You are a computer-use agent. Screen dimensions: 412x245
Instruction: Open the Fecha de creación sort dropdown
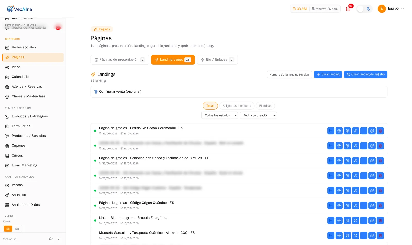pos(258,115)
